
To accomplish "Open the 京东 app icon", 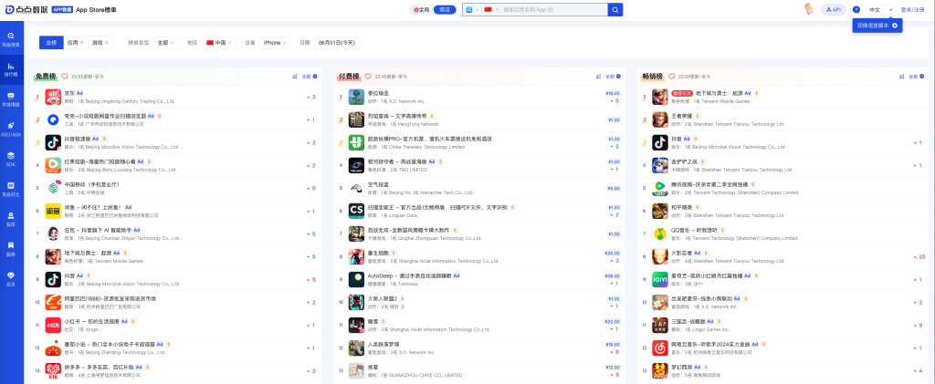I will pos(53,97).
